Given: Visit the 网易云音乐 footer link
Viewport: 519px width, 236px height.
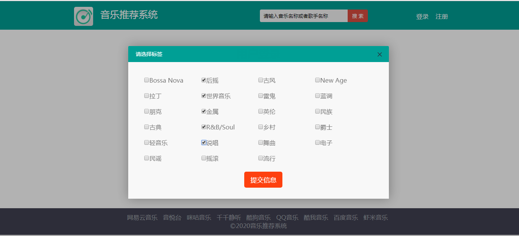Looking at the screenshot, I should (142, 217).
